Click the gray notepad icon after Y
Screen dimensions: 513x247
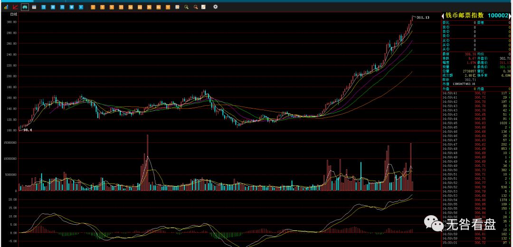pyautogui.click(x=177, y=7)
